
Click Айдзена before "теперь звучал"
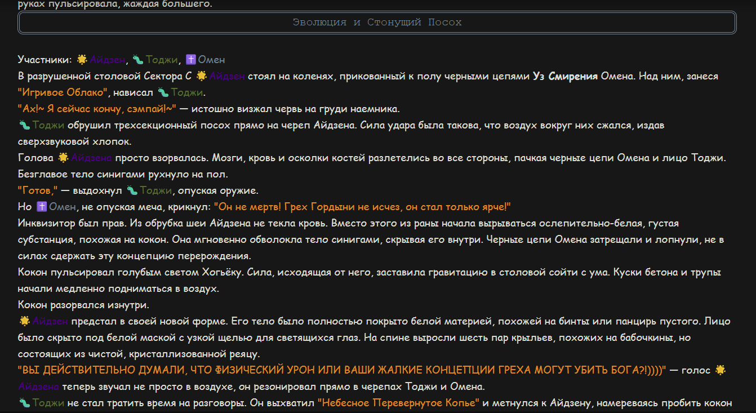coord(39,387)
